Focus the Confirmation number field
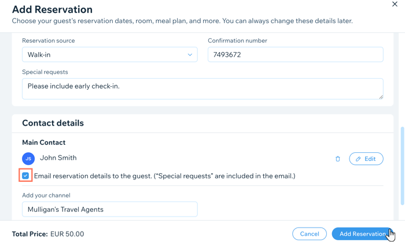The image size is (405, 242). coord(296,54)
